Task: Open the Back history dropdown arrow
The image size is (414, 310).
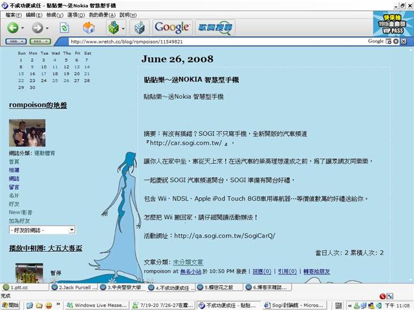Action: coord(23,28)
